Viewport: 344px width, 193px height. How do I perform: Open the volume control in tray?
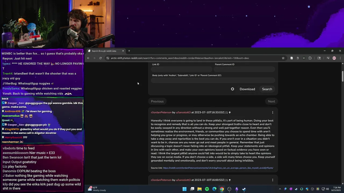[327, 189]
